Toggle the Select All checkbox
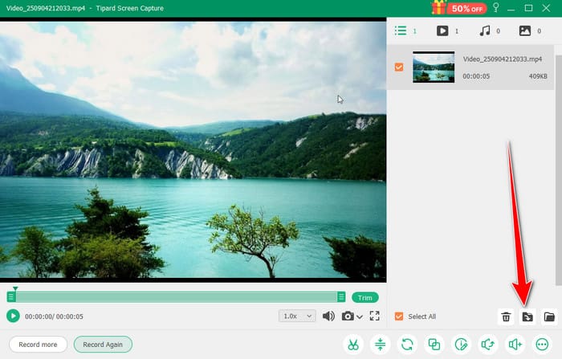Image resolution: width=562 pixels, height=359 pixels. pyautogui.click(x=399, y=316)
